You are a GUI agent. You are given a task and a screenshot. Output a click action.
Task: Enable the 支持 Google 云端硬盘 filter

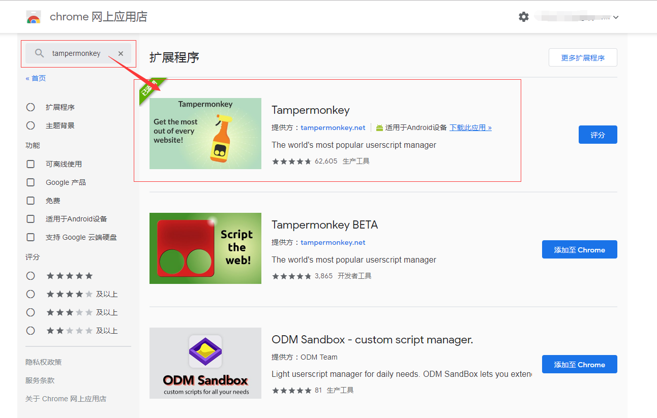tap(31, 237)
